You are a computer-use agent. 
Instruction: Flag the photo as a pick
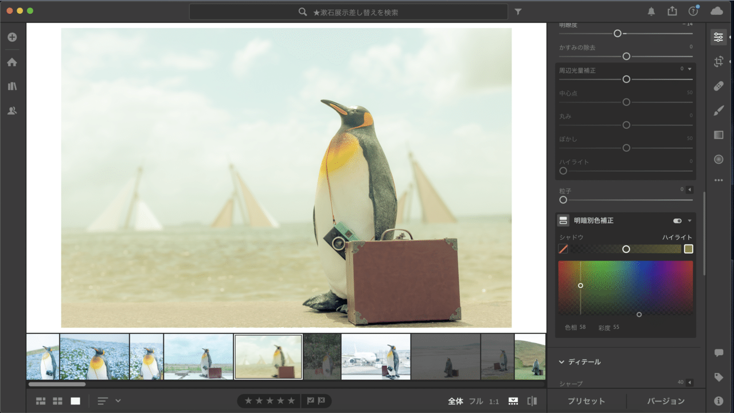(x=310, y=401)
